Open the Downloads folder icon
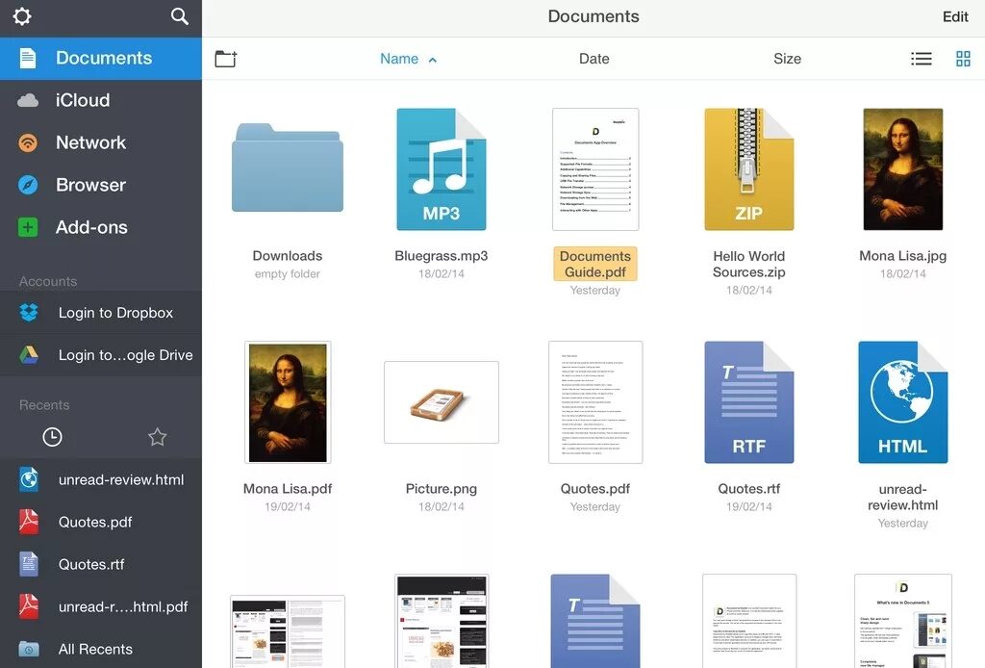 click(287, 167)
